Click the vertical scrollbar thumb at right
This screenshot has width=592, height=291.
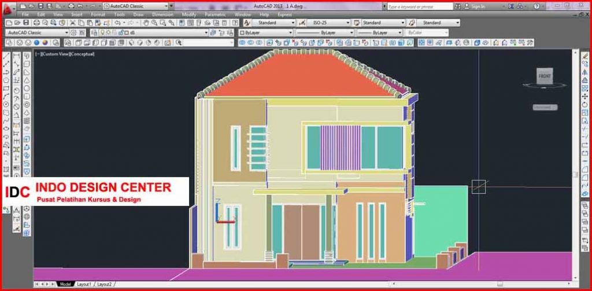(x=575, y=175)
